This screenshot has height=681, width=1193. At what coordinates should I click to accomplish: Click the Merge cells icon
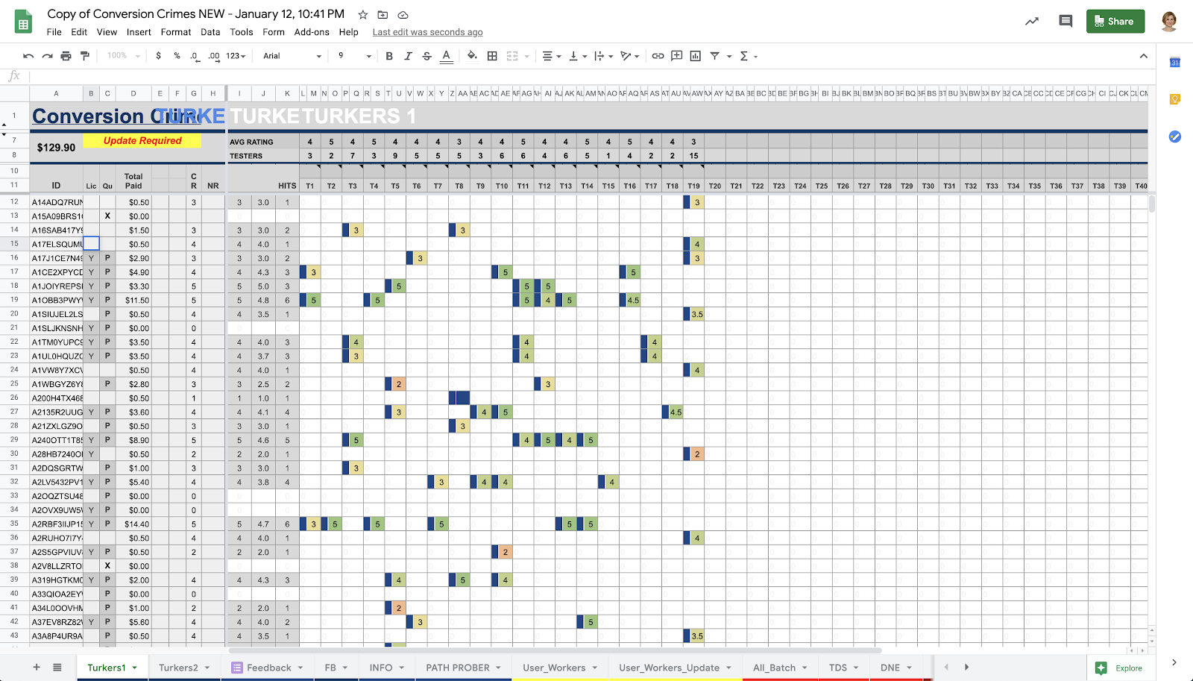[x=512, y=56]
